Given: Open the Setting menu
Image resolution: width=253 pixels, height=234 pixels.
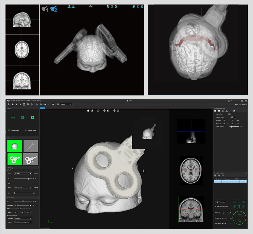Looking at the screenshot, I should (39, 101).
